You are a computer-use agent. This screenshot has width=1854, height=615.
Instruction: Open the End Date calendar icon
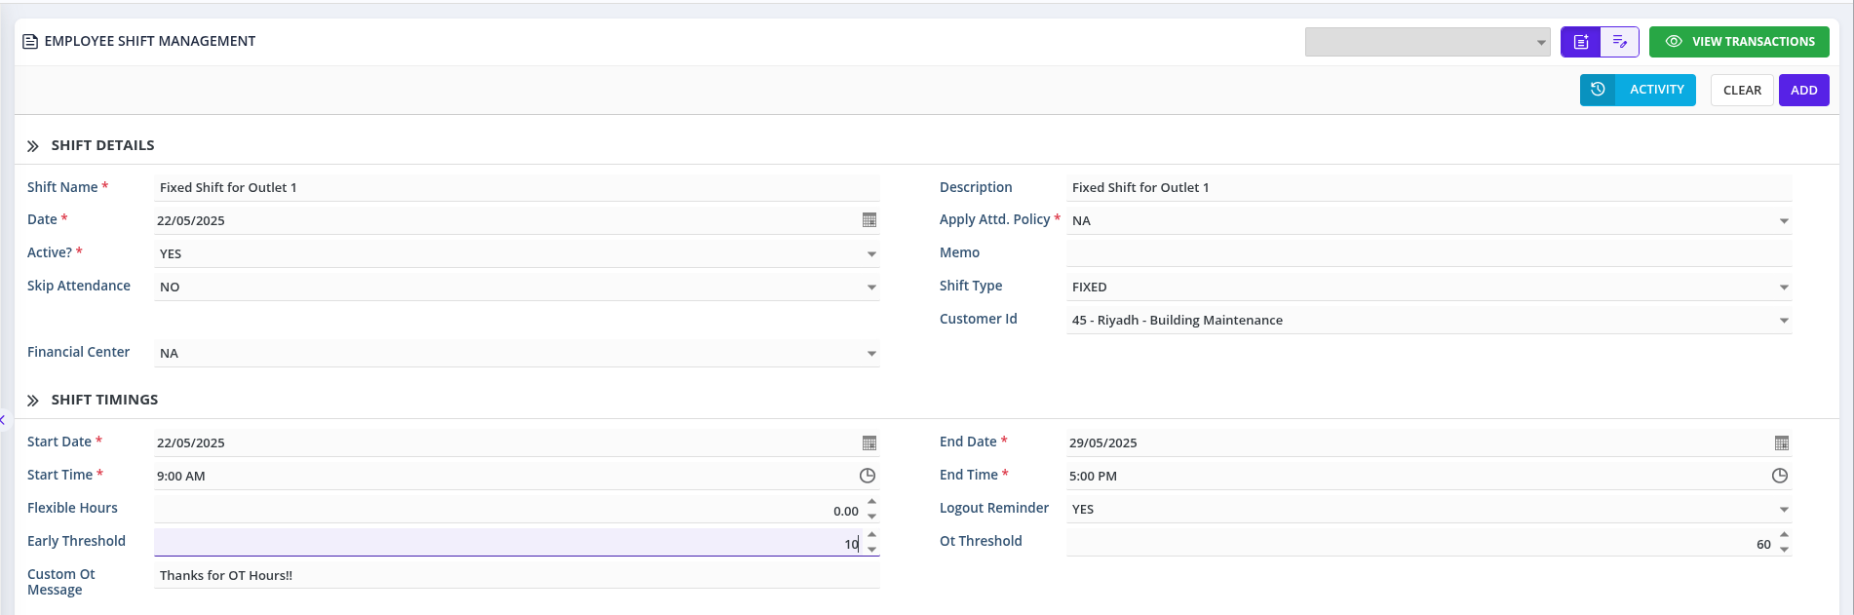[1781, 442]
